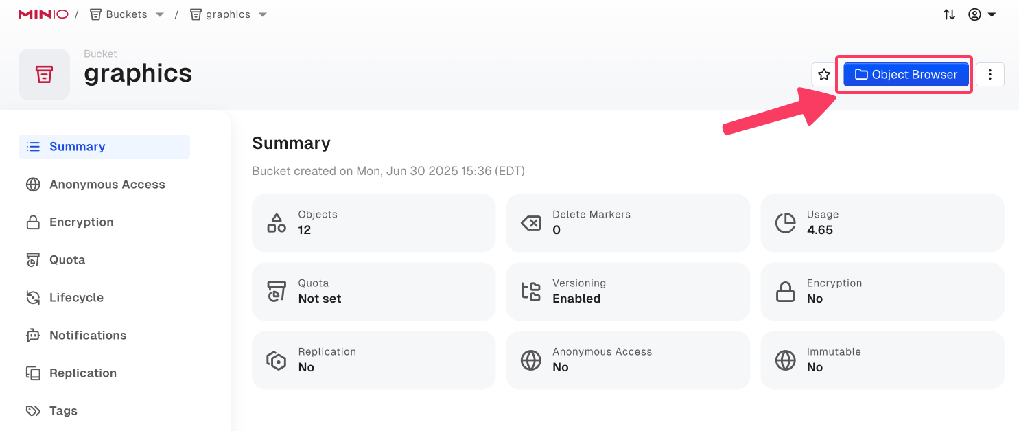Viewport: 1019px width, 431px height.
Task: Click the Notifications robot icon
Action: pos(33,336)
